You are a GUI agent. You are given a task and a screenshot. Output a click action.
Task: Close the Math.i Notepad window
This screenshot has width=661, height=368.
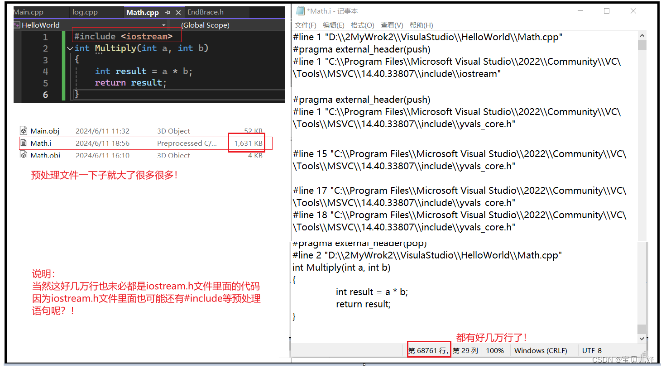633,11
